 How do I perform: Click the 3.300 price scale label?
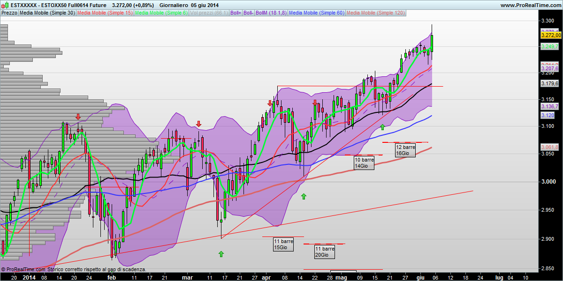coord(548,21)
